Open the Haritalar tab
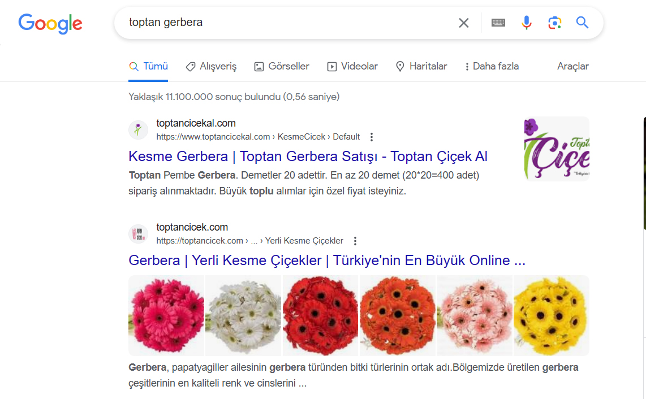 [x=421, y=66]
